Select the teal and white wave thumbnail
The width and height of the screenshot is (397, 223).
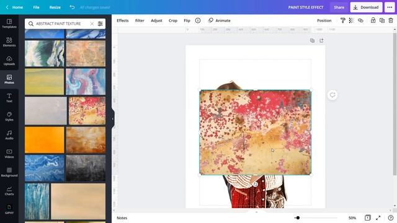coord(45,54)
